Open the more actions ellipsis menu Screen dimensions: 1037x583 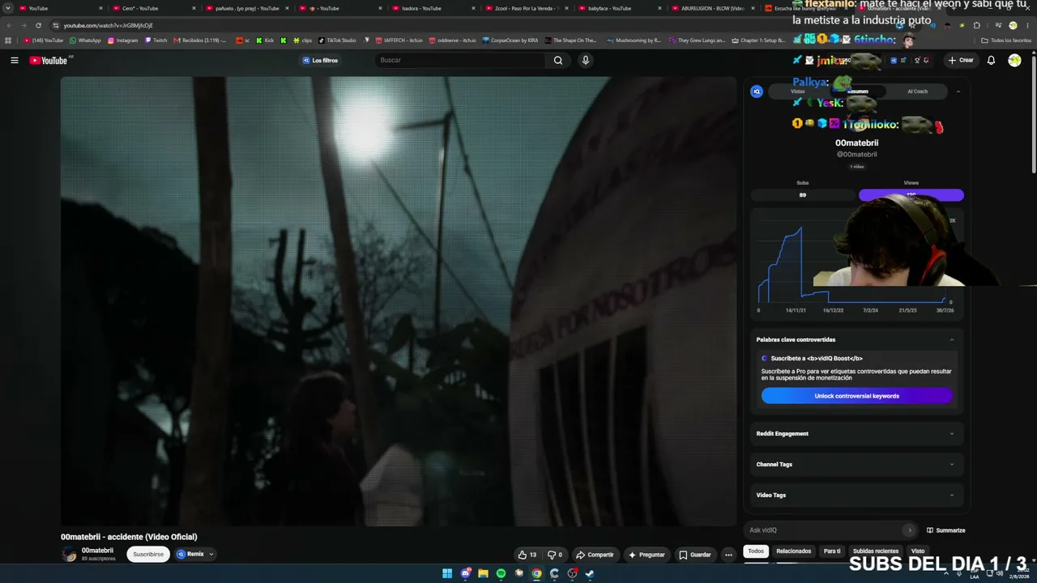728,555
